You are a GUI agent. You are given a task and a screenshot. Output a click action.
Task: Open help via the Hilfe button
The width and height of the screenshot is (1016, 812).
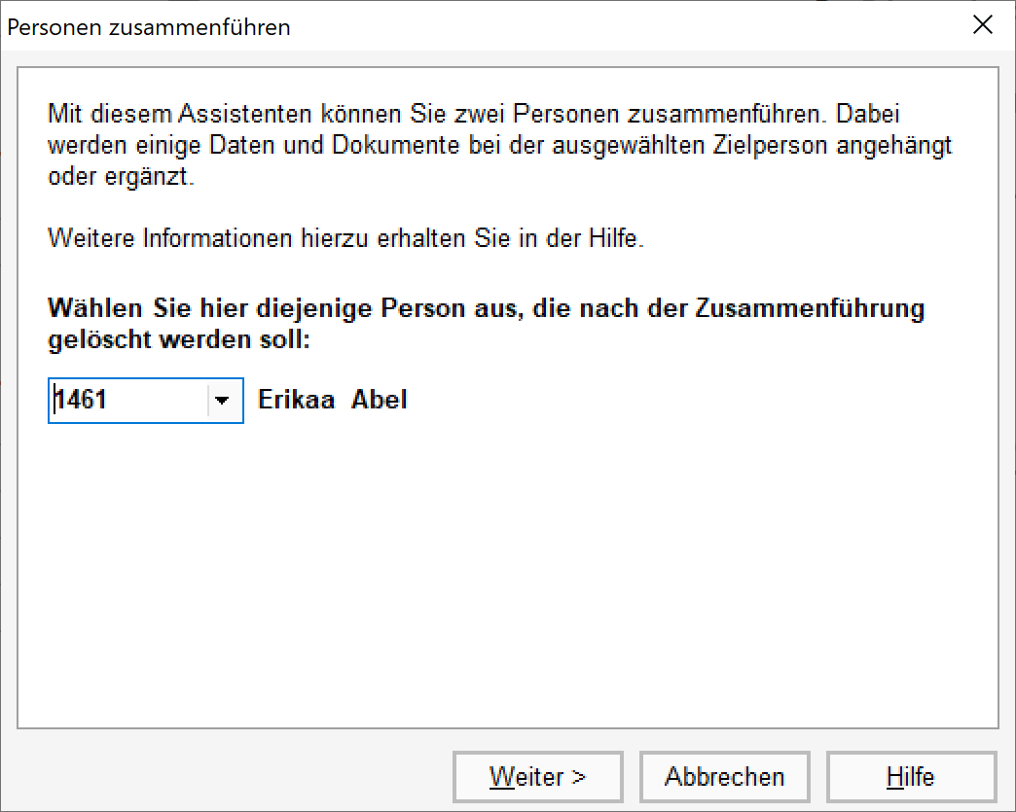coord(911,777)
